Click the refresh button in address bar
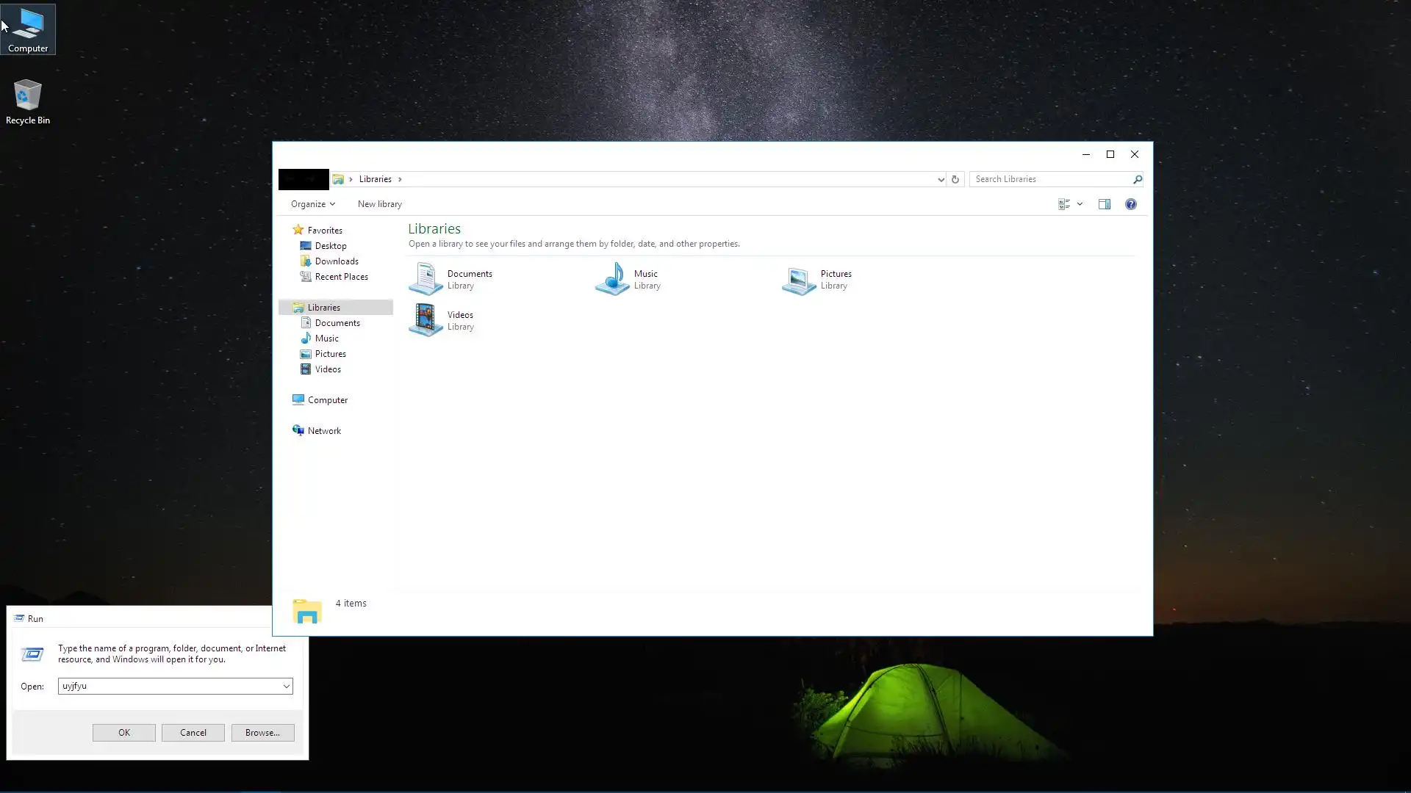1411x793 pixels. (955, 179)
